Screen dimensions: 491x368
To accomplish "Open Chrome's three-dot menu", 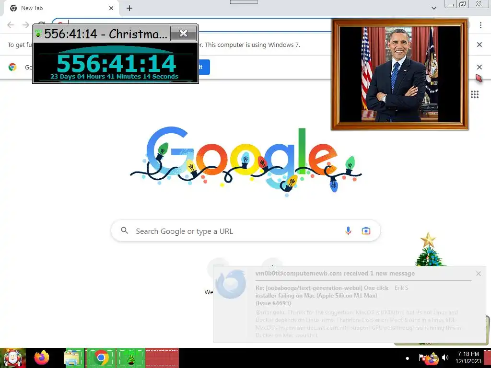I will click(480, 25).
